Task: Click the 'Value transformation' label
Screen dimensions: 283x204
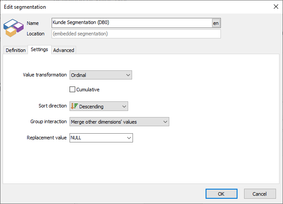Action: (x=45, y=75)
